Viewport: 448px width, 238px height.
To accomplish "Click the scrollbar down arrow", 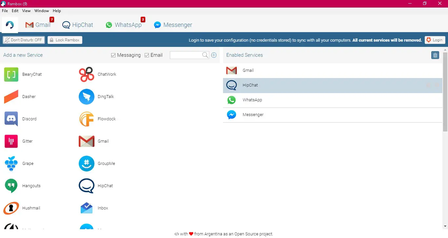I will [x=445, y=226].
